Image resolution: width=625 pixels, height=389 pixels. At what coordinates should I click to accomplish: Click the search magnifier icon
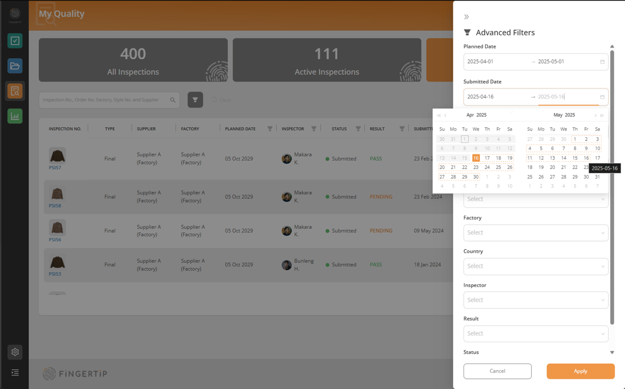173,100
